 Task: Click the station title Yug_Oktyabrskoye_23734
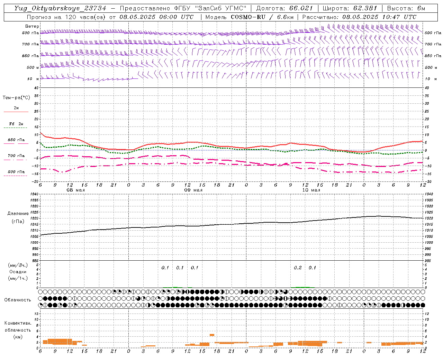(x=60, y=8)
